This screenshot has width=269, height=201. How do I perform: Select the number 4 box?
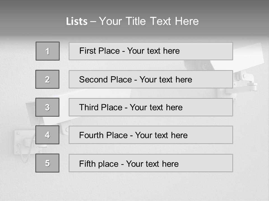tap(47, 135)
